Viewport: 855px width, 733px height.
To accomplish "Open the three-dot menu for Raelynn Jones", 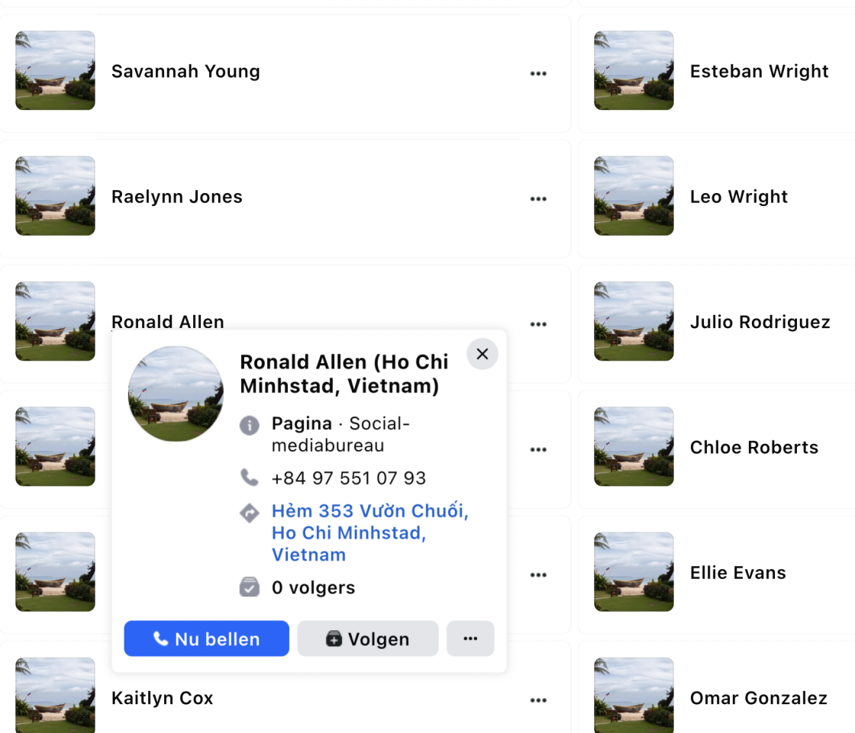I will (538, 198).
